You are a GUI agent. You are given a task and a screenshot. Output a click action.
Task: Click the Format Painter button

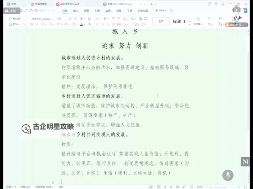[14, 19]
